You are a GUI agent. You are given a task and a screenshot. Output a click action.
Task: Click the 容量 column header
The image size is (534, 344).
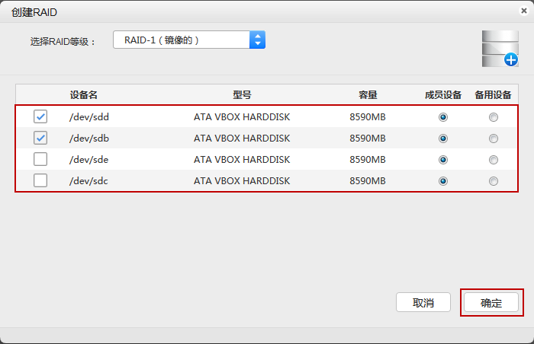pos(368,95)
